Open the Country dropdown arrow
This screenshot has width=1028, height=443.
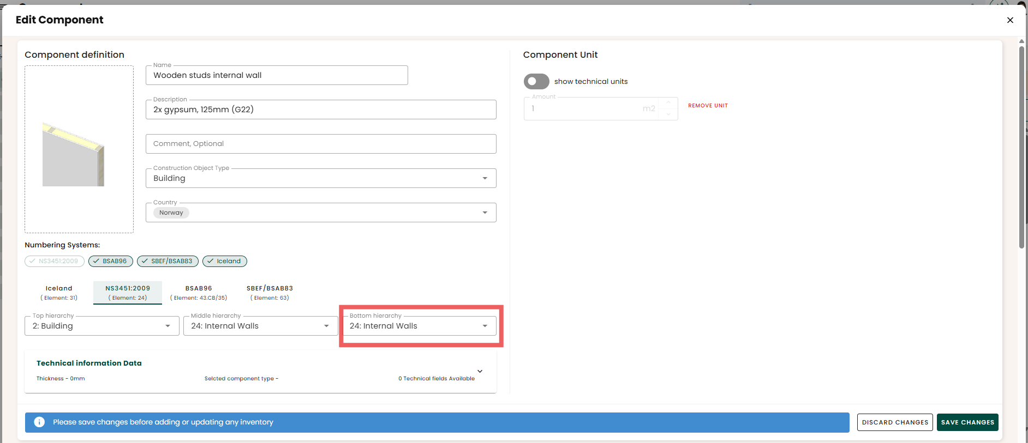(x=485, y=213)
